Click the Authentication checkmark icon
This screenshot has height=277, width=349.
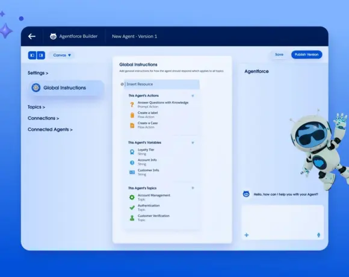click(132, 208)
